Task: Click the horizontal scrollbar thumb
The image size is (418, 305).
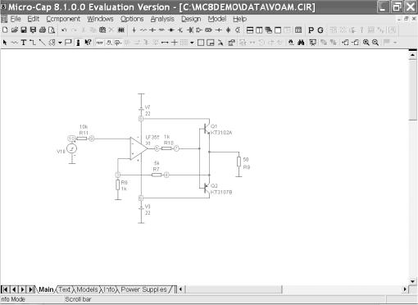Action: click(x=234, y=289)
